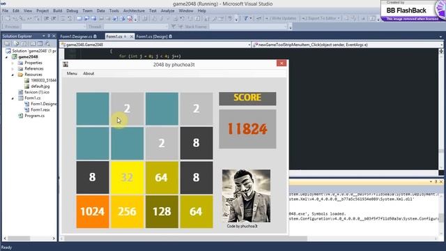This screenshot has width=446, height=251.
Task: Click the View Class Diagram icon in Solution Explorer
Action: coord(47,44)
